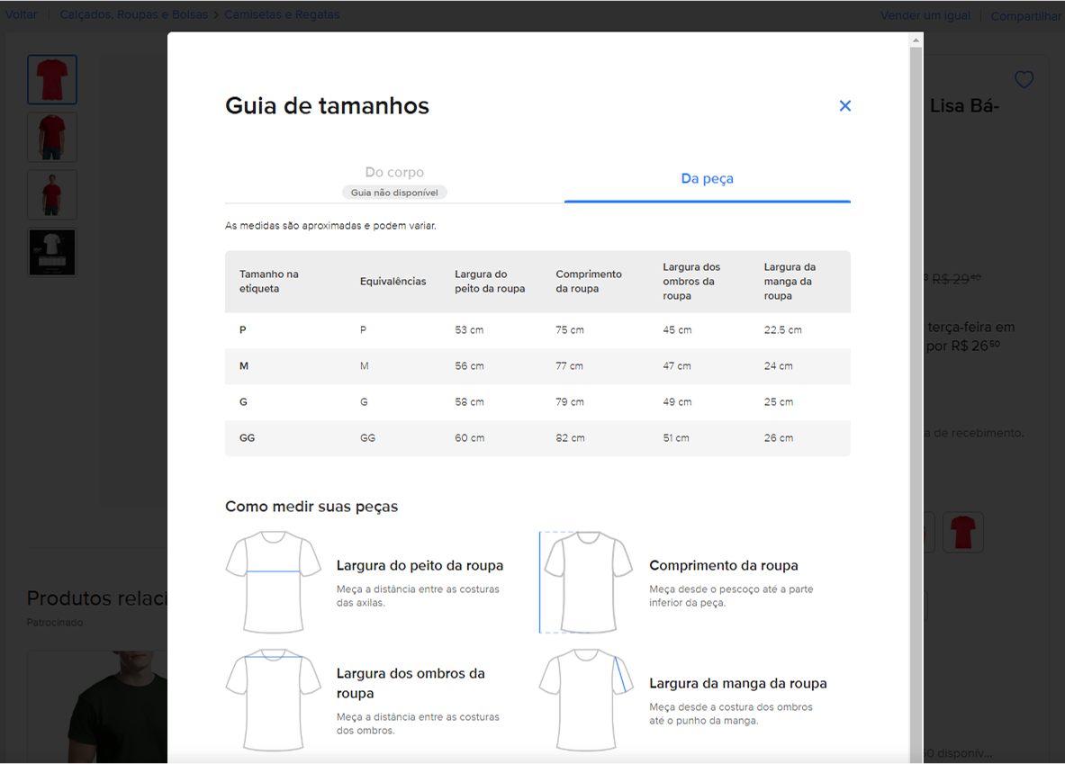The height and width of the screenshot is (764, 1065).
Task: Click the garment length measurement illustration
Action: coord(585,582)
